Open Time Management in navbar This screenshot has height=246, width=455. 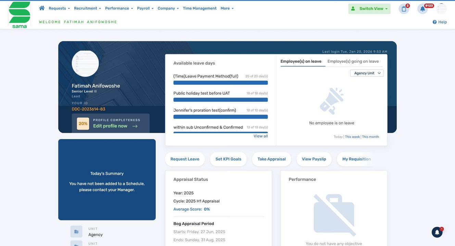click(200, 8)
